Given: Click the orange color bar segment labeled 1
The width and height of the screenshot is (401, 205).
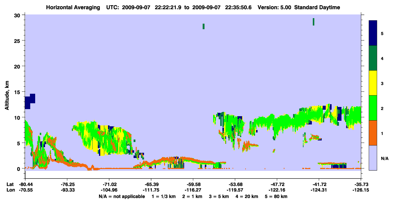Looking at the screenshot, I should tap(373, 133).
